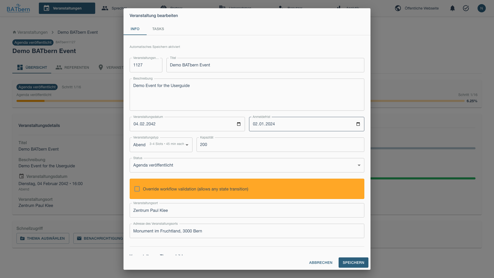
Task: Click the Kapazität field showing 200
Action: (x=280, y=145)
